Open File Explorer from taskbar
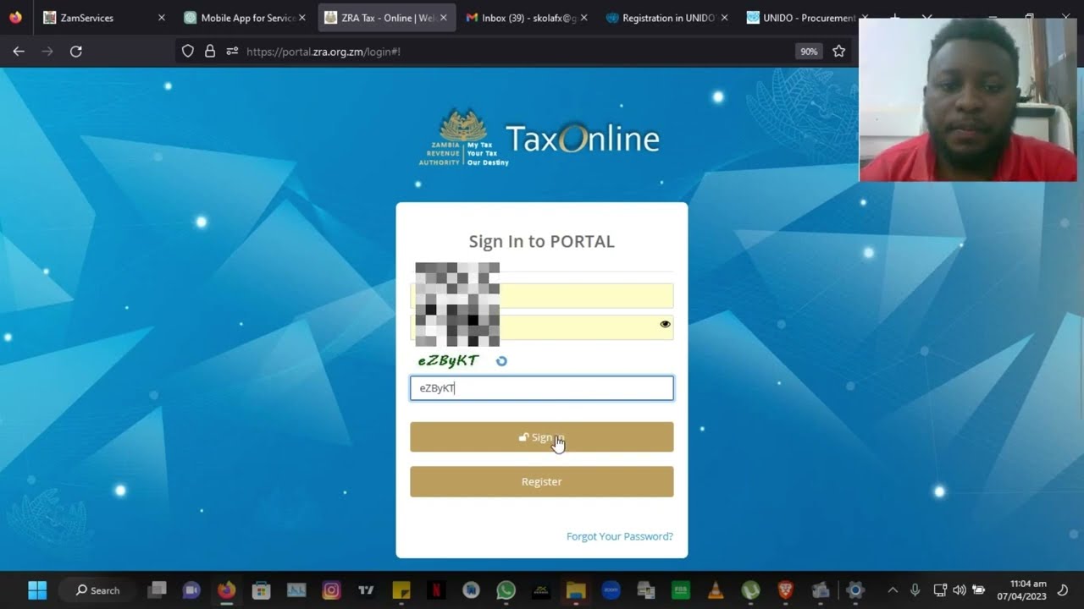 pyautogui.click(x=576, y=590)
